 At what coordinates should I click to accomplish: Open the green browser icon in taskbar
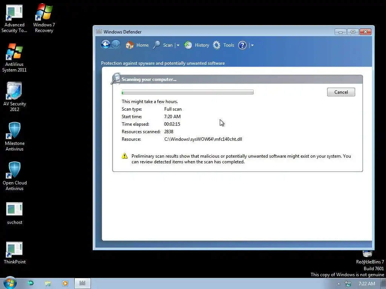31,283
